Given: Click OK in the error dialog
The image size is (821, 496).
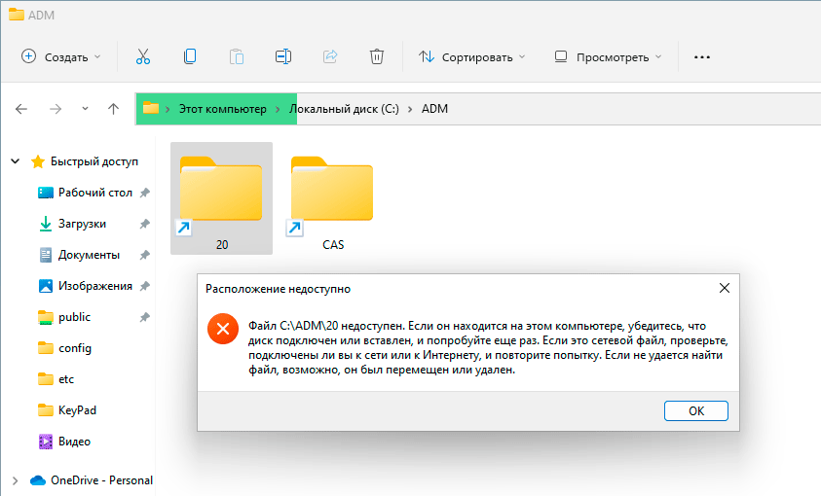Looking at the screenshot, I should (x=696, y=410).
